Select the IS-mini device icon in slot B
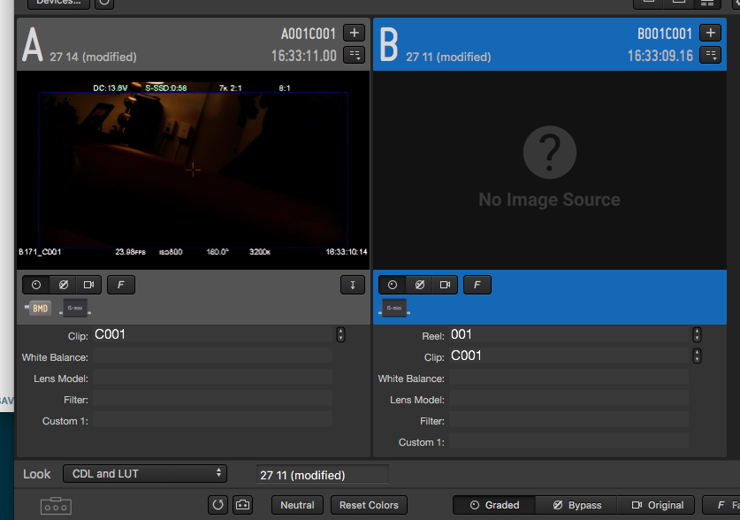 tap(396, 308)
